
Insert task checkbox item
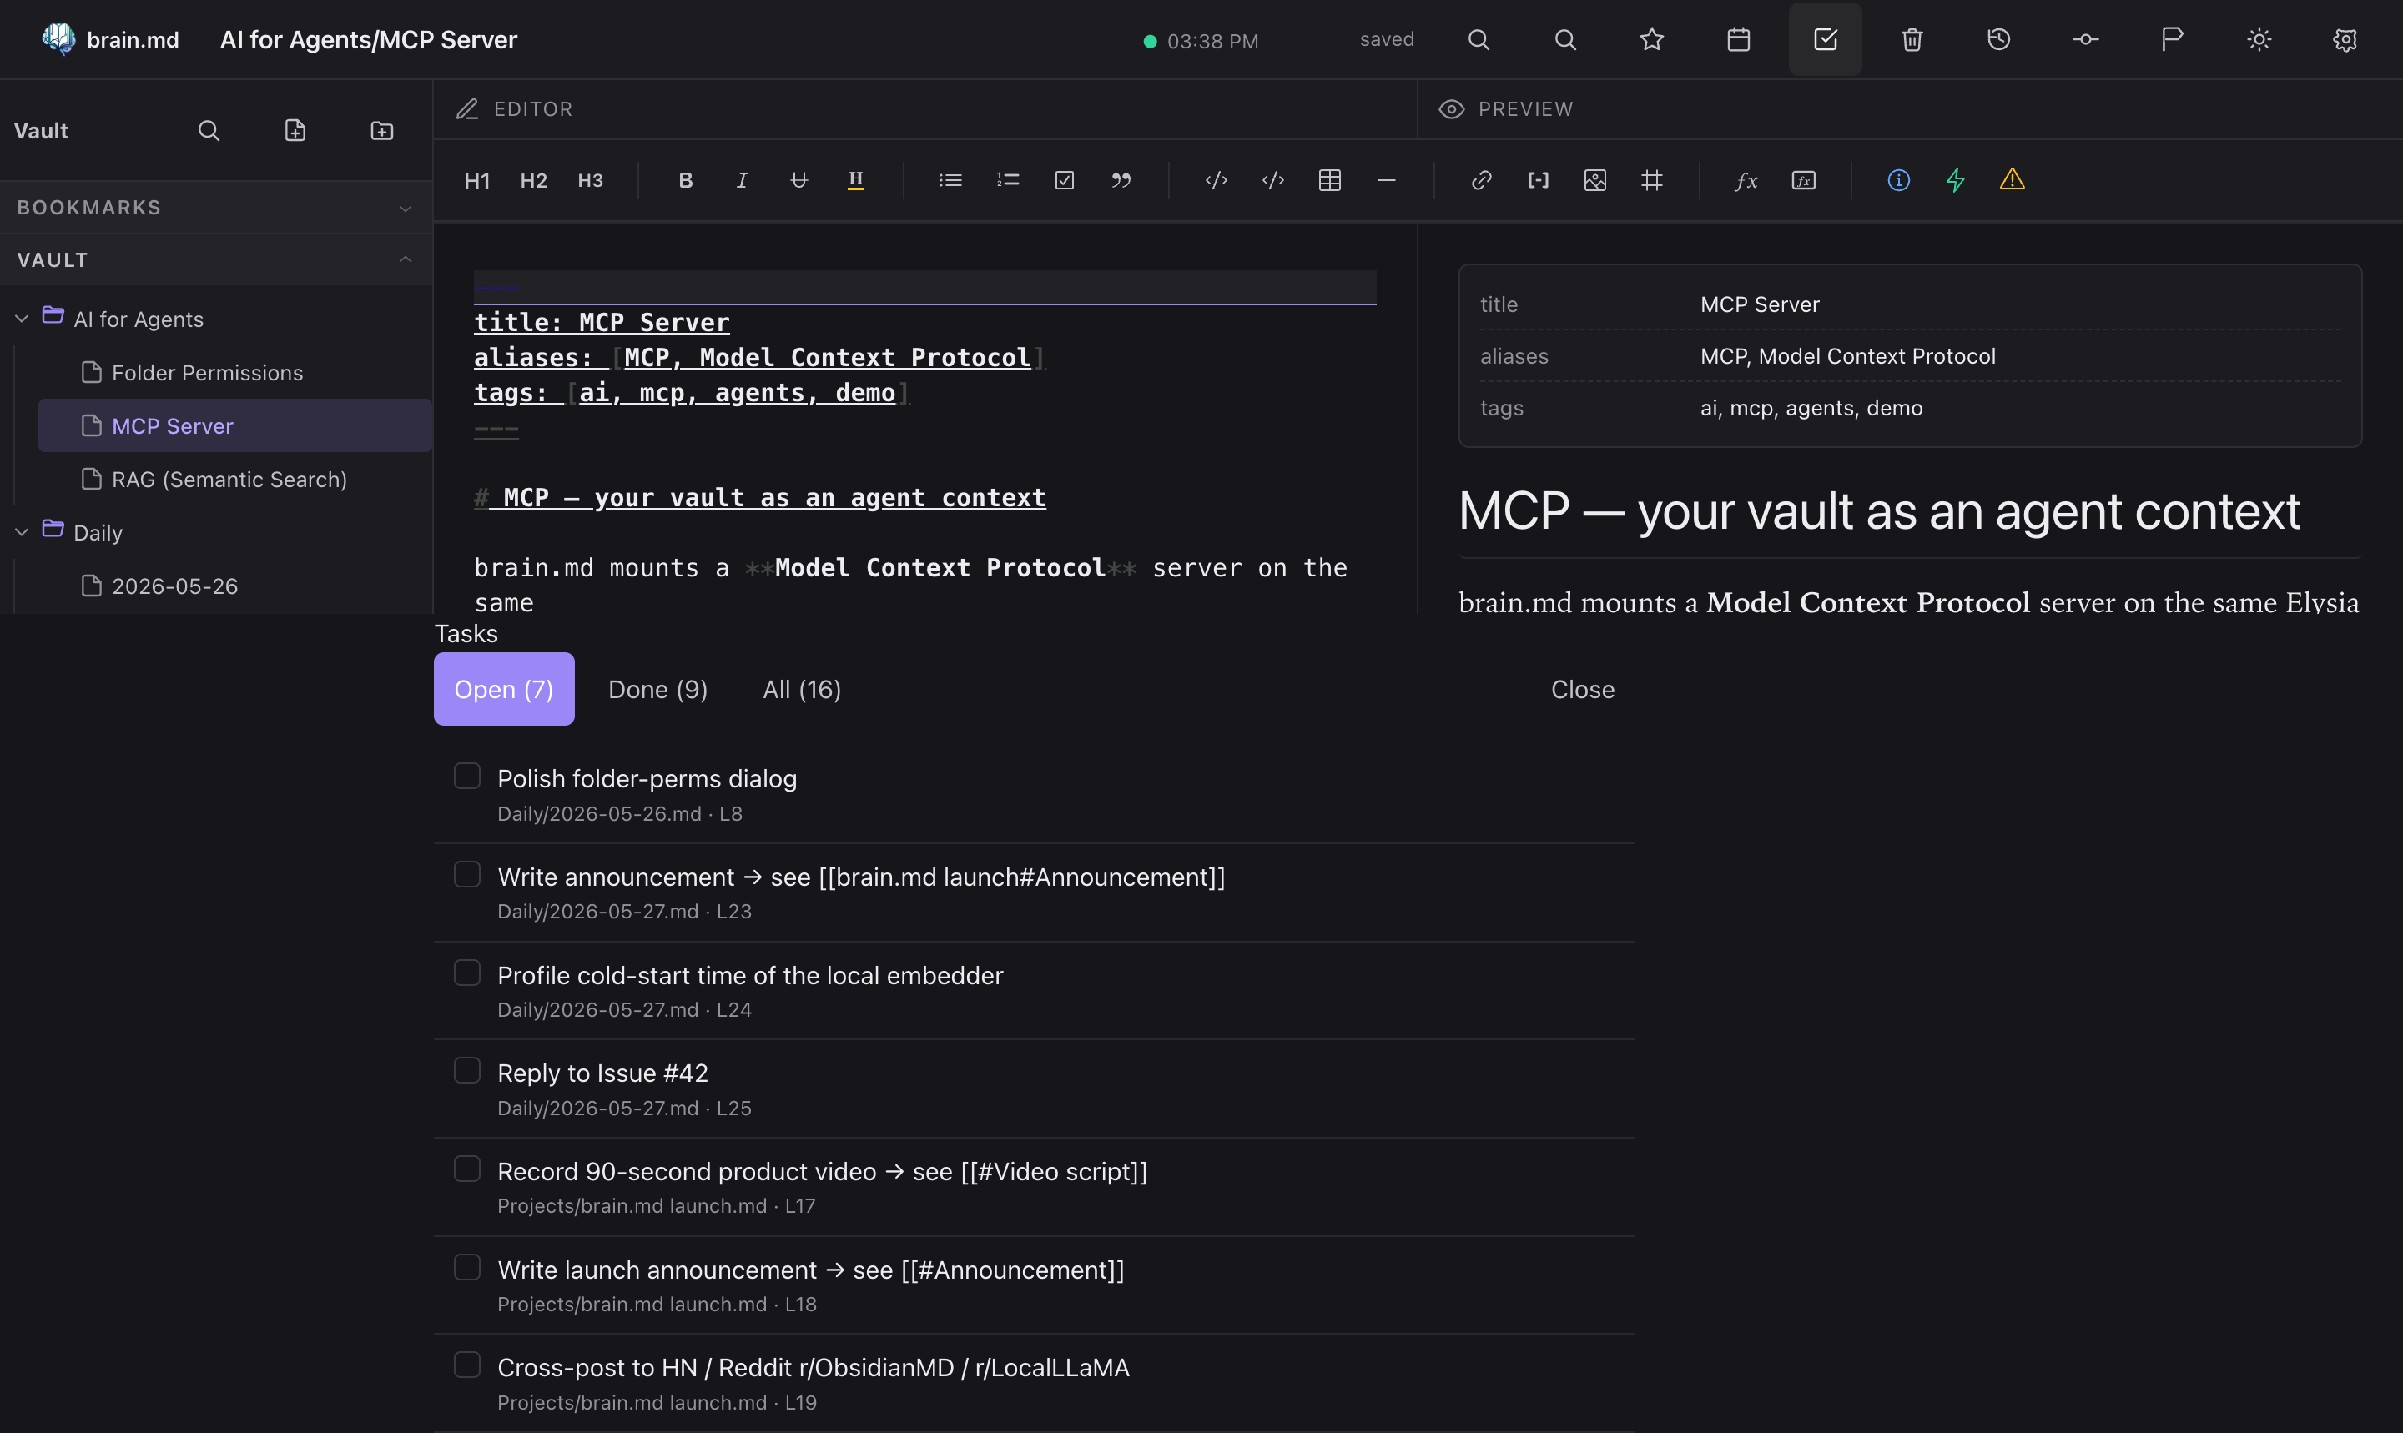[1065, 180]
